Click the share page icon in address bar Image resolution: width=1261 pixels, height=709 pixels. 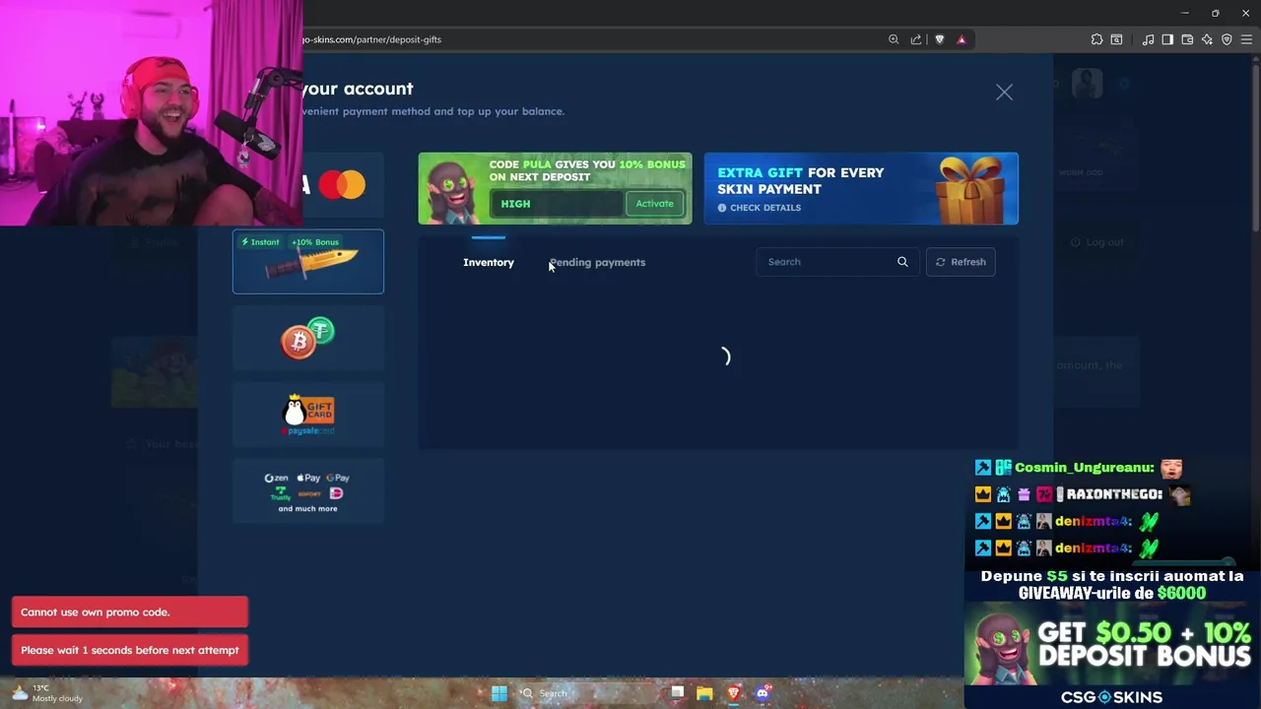(x=916, y=39)
